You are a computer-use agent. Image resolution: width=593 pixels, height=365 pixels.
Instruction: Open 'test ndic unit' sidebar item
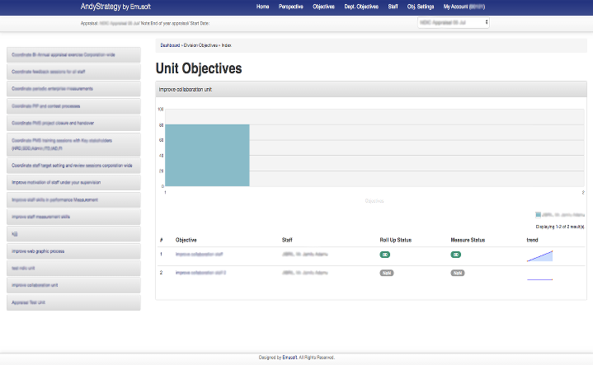(73, 269)
